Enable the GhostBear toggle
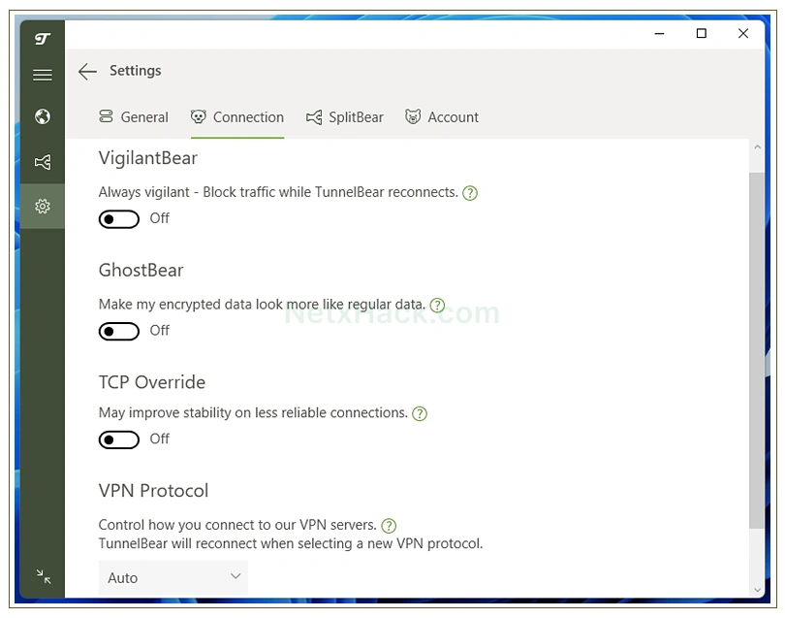The image size is (785, 618). tap(119, 331)
